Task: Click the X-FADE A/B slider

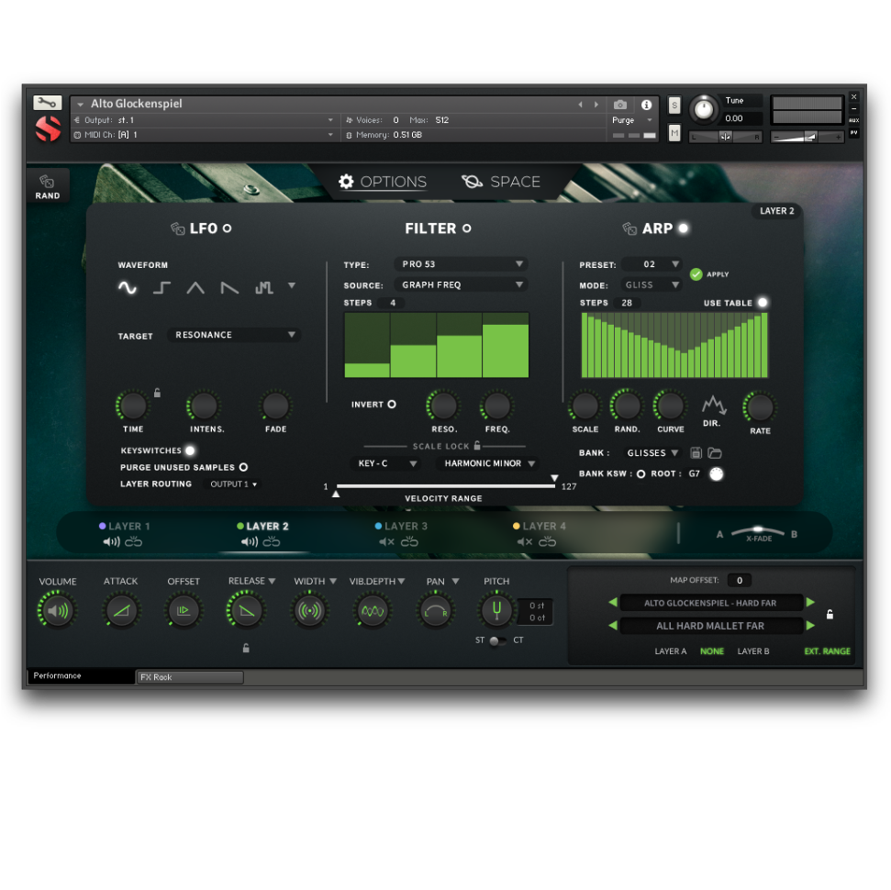Action: (x=757, y=532)
